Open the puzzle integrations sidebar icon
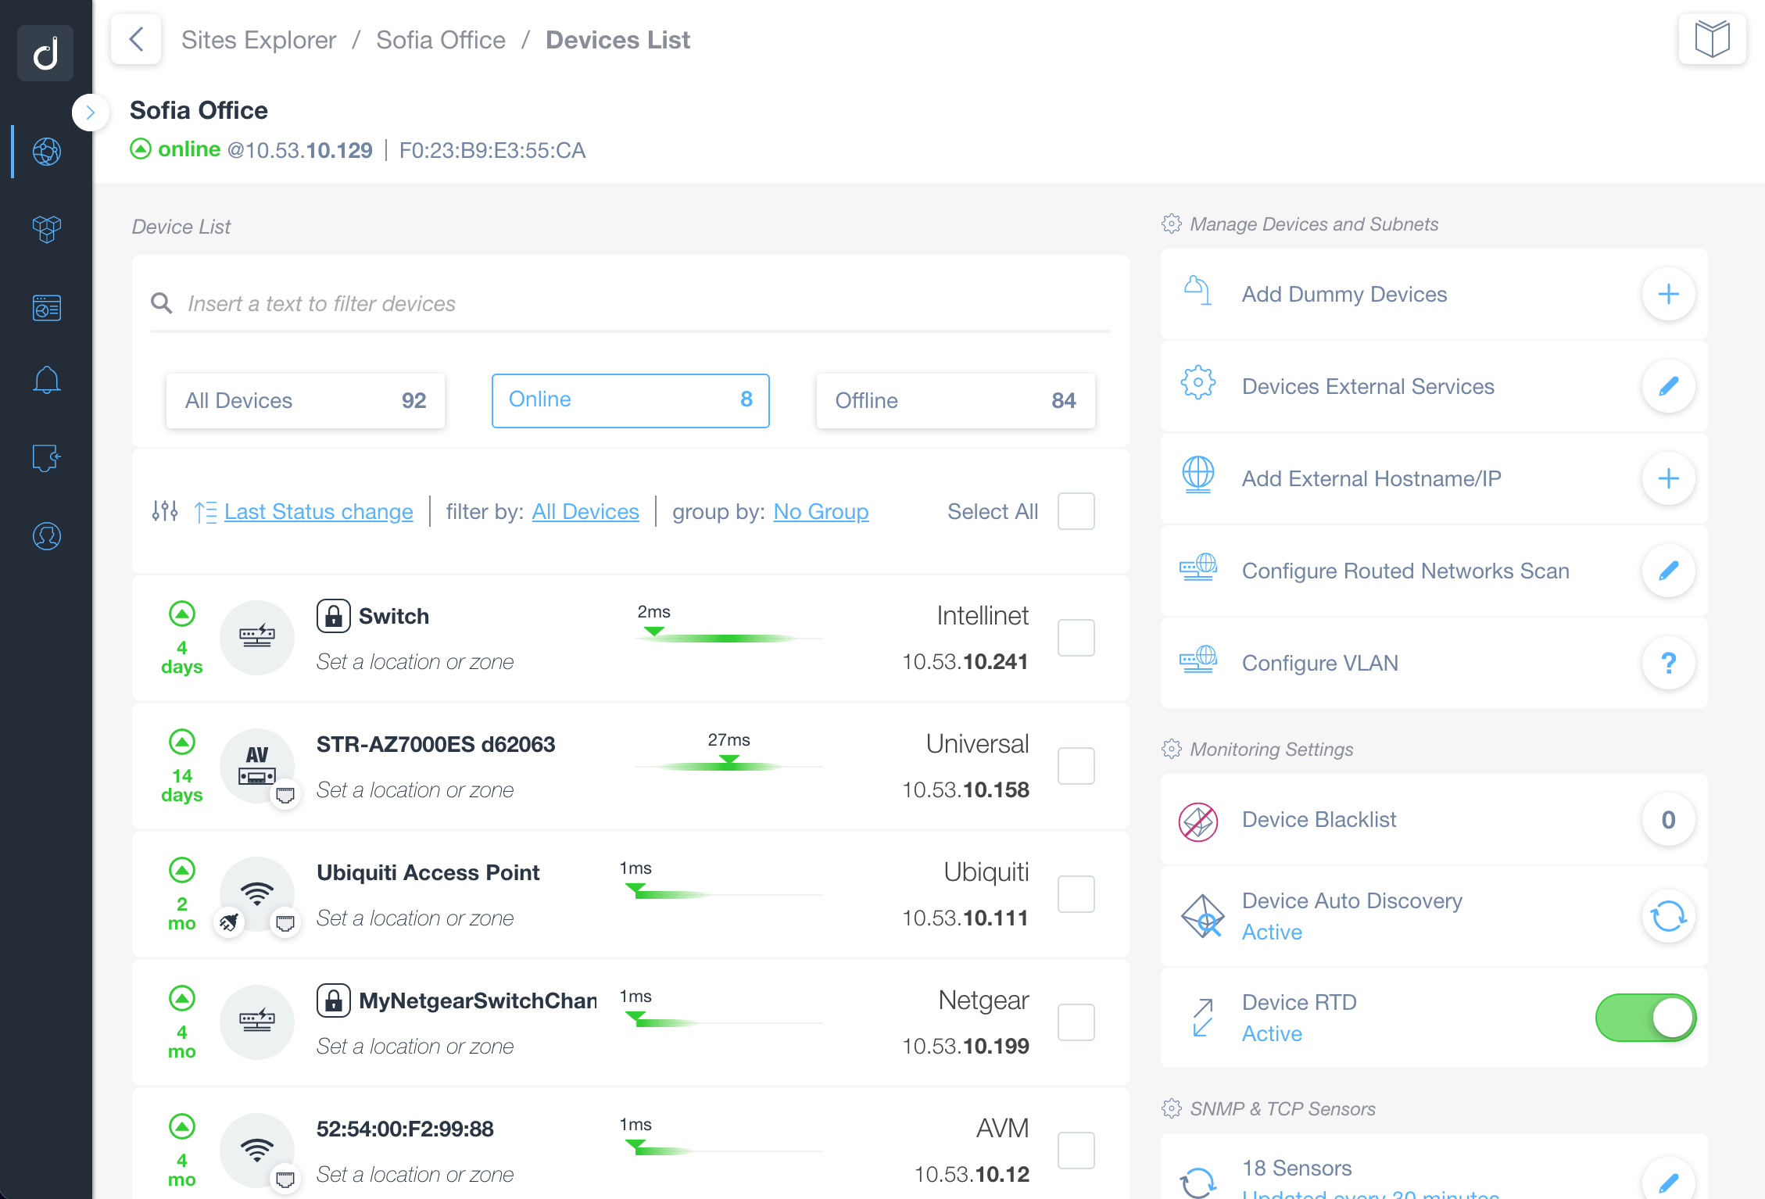This screenshot has height=1199, width=1765. click(x=47, y=458)
